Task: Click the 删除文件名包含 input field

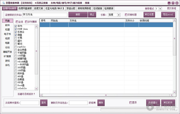Action: (x=78, y=103)
